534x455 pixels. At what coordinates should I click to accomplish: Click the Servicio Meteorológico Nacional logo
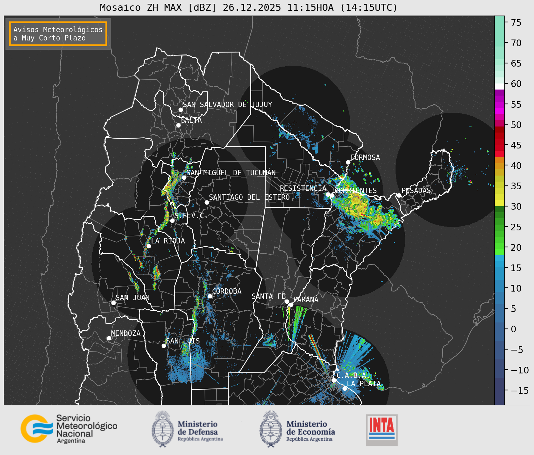click(69, 429)
